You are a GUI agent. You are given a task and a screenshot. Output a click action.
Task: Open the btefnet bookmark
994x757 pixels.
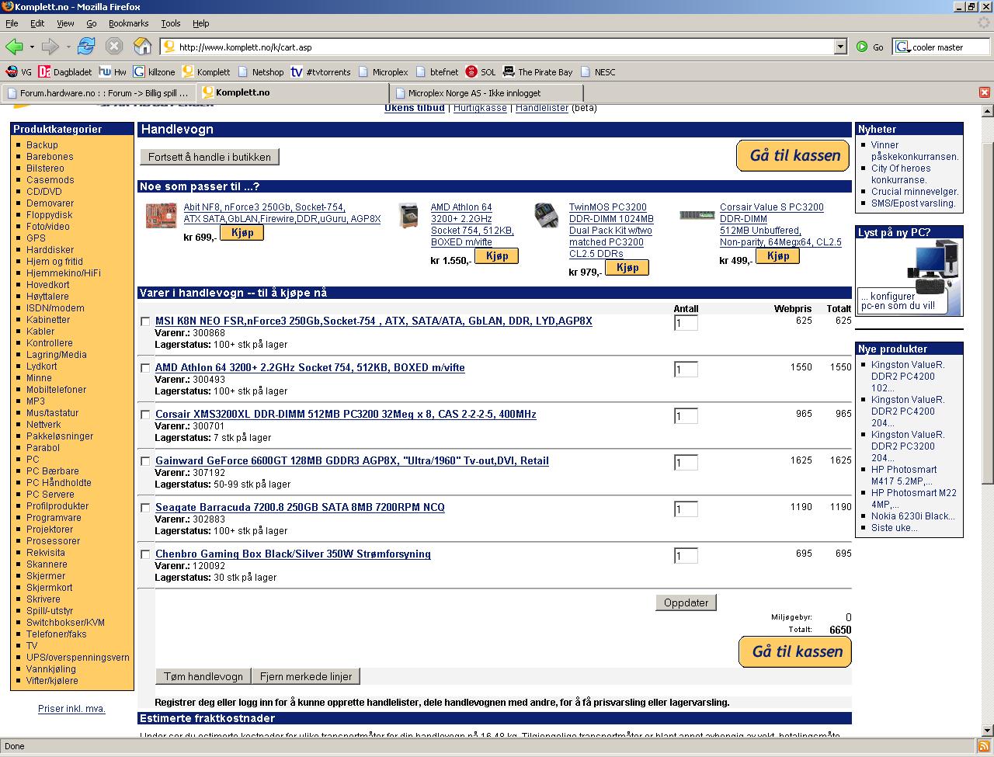[x=436, y=72]
